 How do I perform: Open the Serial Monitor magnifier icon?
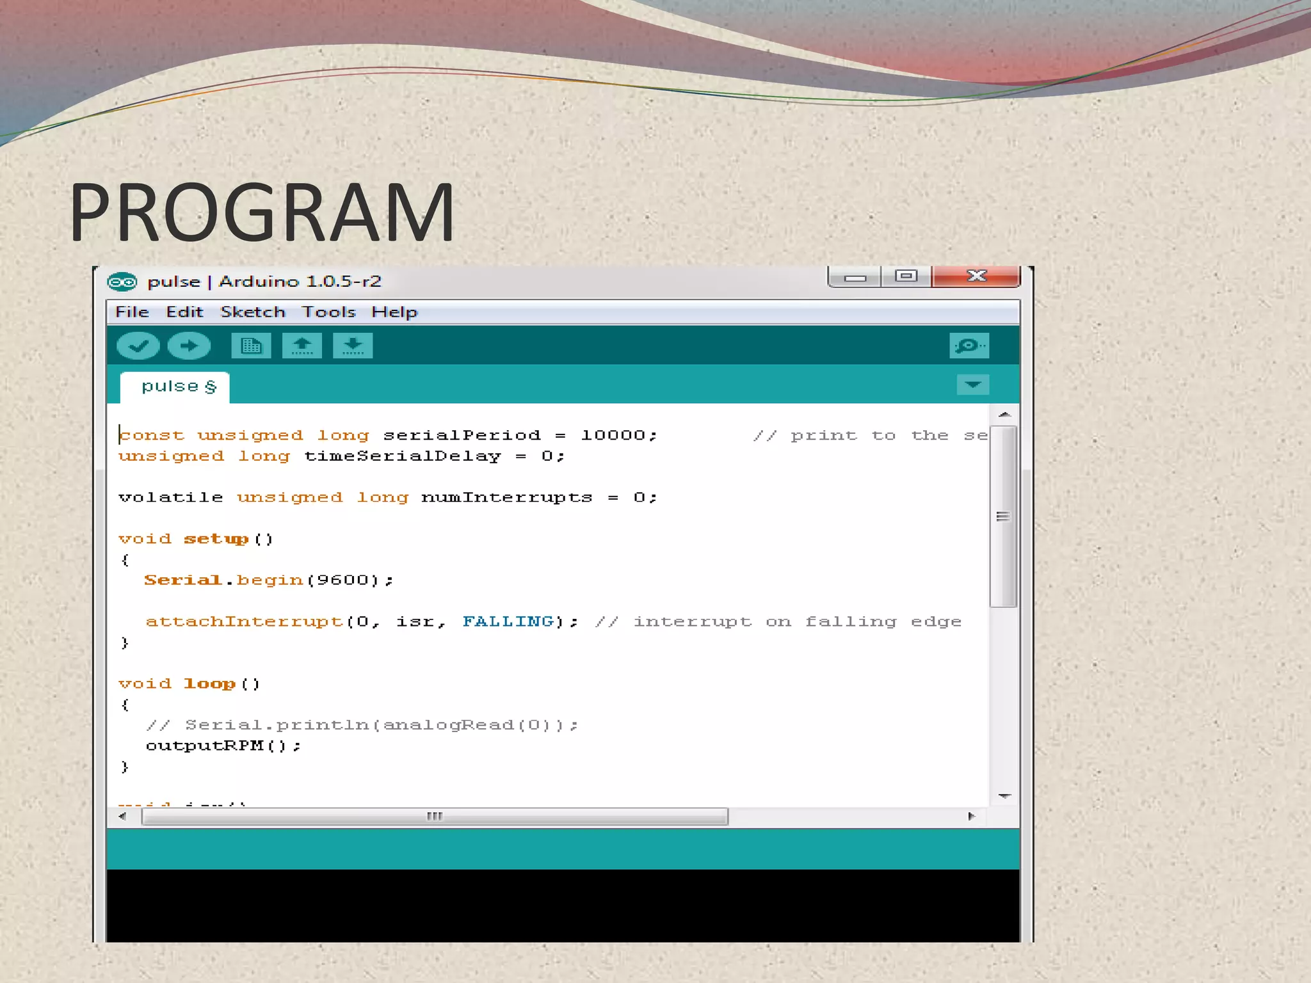pos(969,346)
